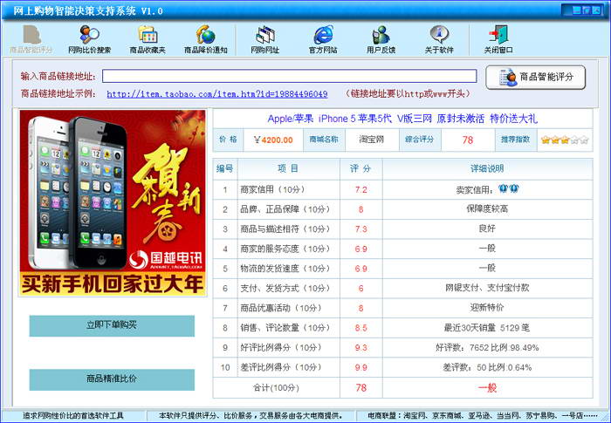Select row 销售、评论数量（10分）
611x423 pixels.
402,328
